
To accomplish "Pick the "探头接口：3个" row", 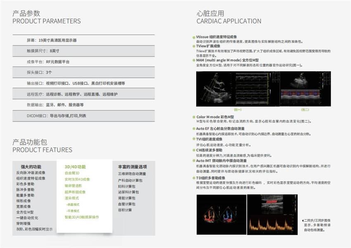I will (x=83, y=73).
